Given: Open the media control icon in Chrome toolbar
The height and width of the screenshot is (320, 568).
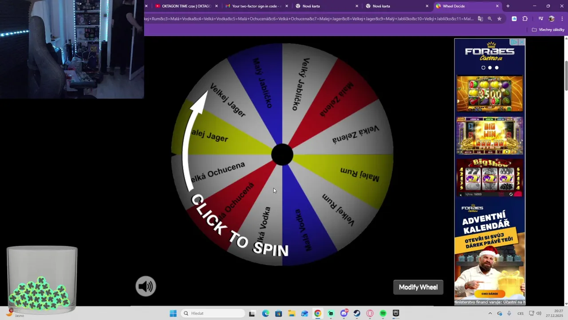Looking at the screenshot, I should [540, 19].
